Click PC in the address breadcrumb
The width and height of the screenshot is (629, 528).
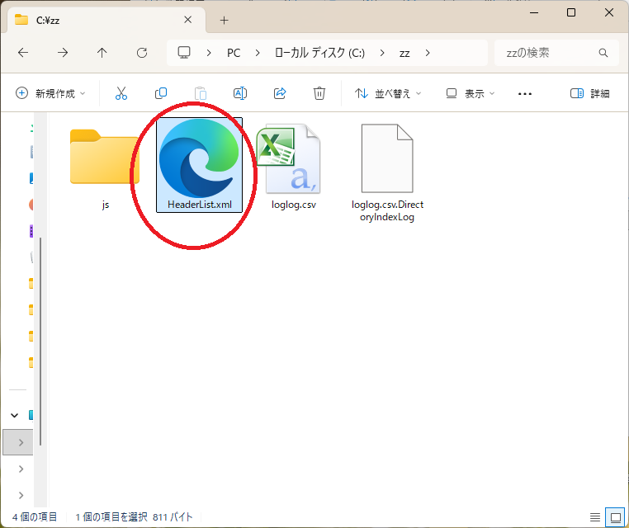[234, 53]
